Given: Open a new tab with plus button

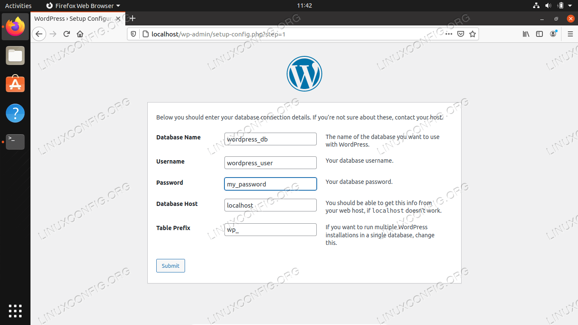Looking at the screenshot, I should (x=133, y=18).
